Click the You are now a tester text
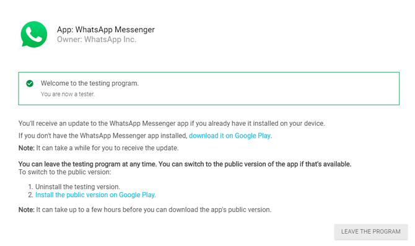The image size is (415, 246). coord(68,94)
